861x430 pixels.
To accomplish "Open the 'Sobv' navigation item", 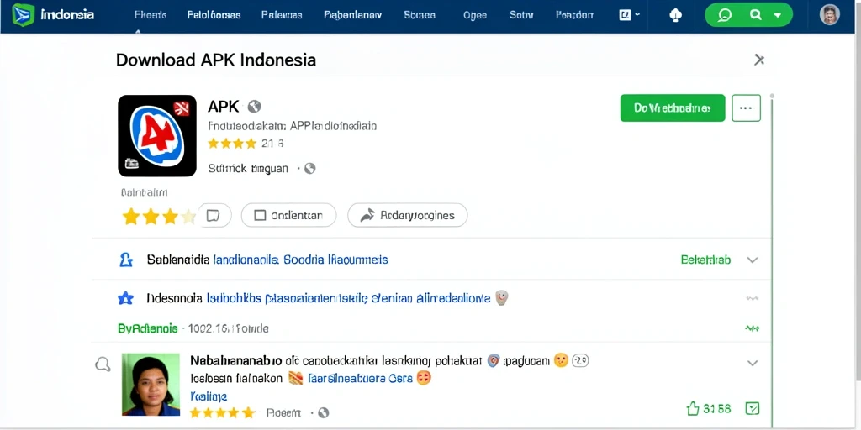I will coord(521,15).
